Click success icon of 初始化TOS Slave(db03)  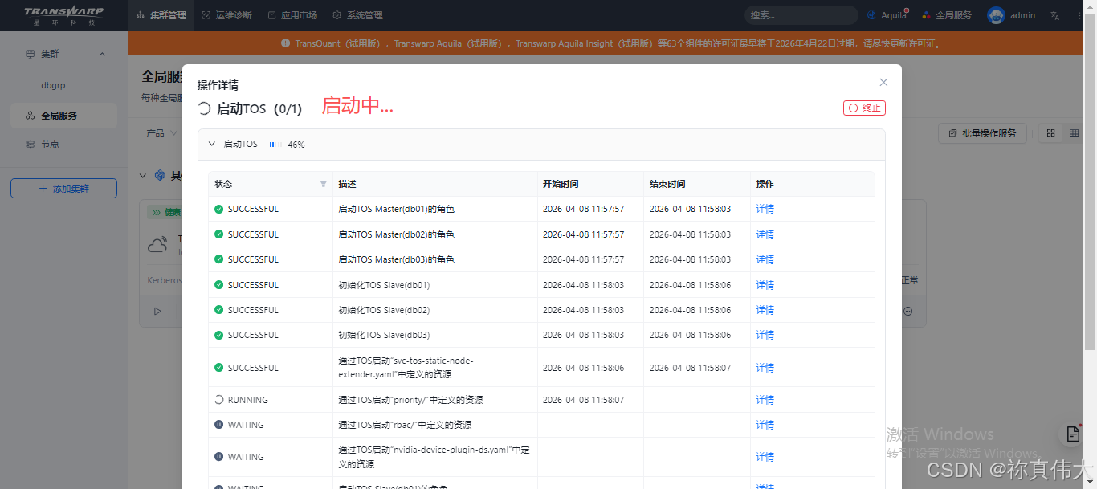click(218, 335)
